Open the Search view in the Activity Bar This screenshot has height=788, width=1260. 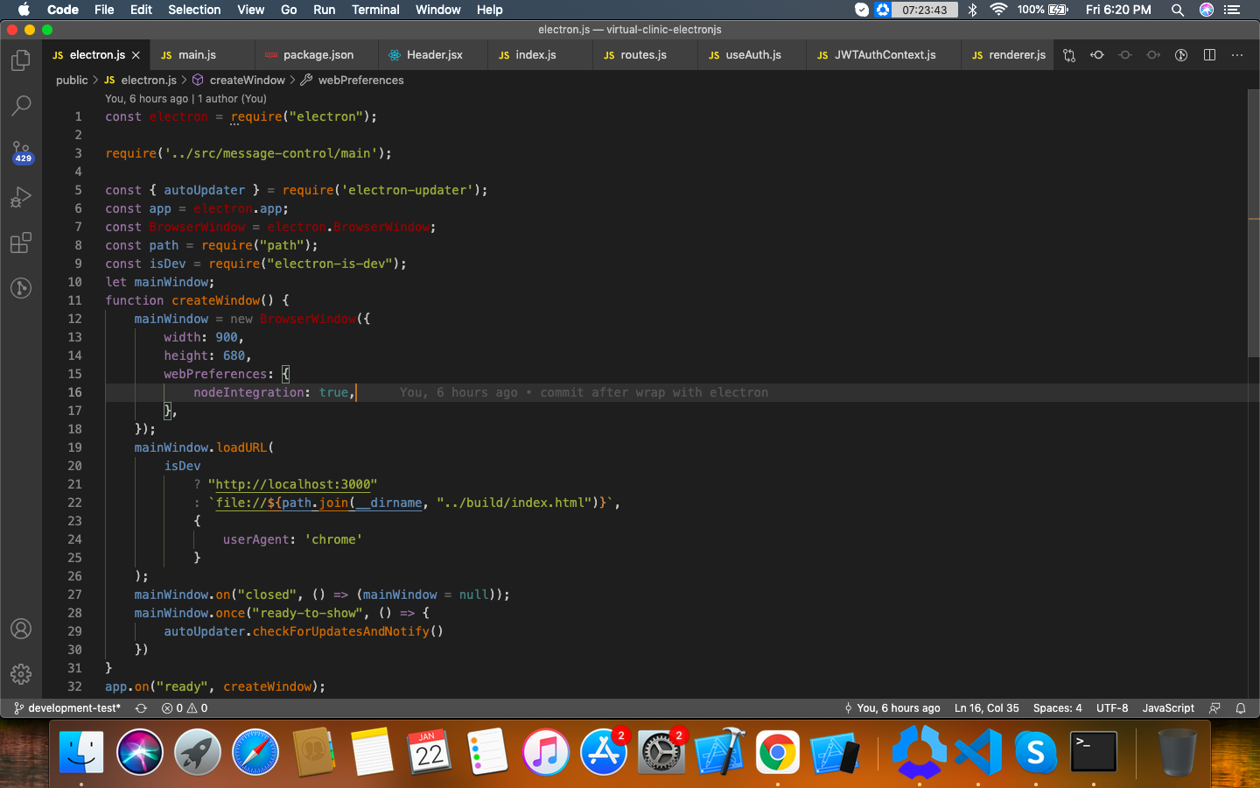pos(21,106)
